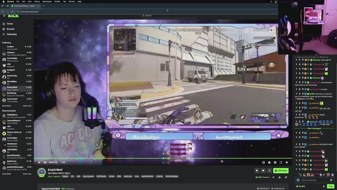The image size is (337, 190).
Task: Open the Chrome History menu
Action: point(37,2)
